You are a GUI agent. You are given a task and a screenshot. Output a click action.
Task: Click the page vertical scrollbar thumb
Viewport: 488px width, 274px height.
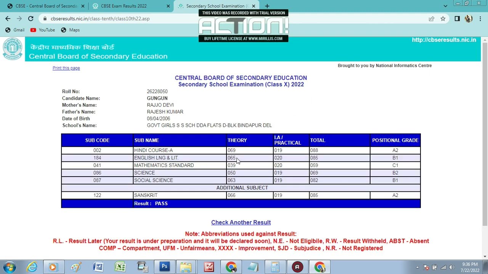tap(485, 133)
